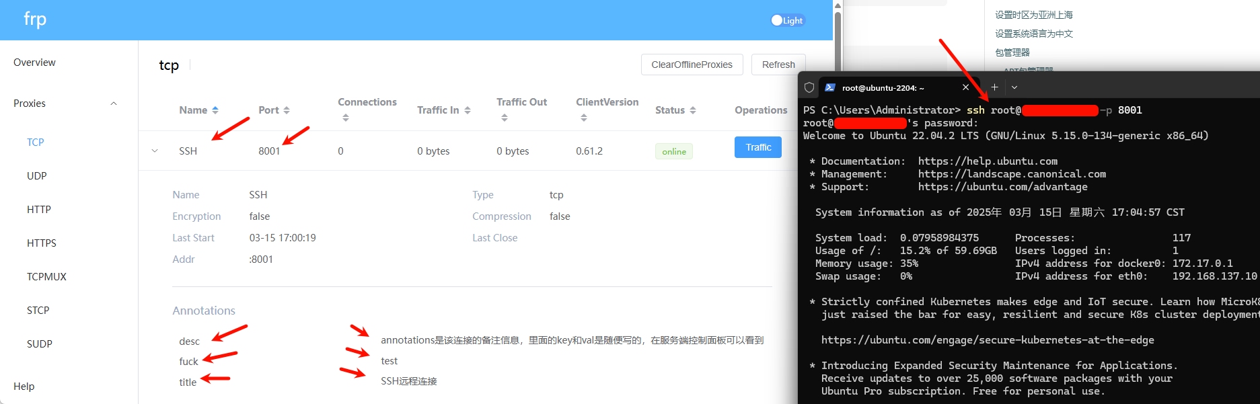The height and width of the screenshot is (404, 1260).
Task: Open a new terminal tab with plus icon
Action: point(994,87)
